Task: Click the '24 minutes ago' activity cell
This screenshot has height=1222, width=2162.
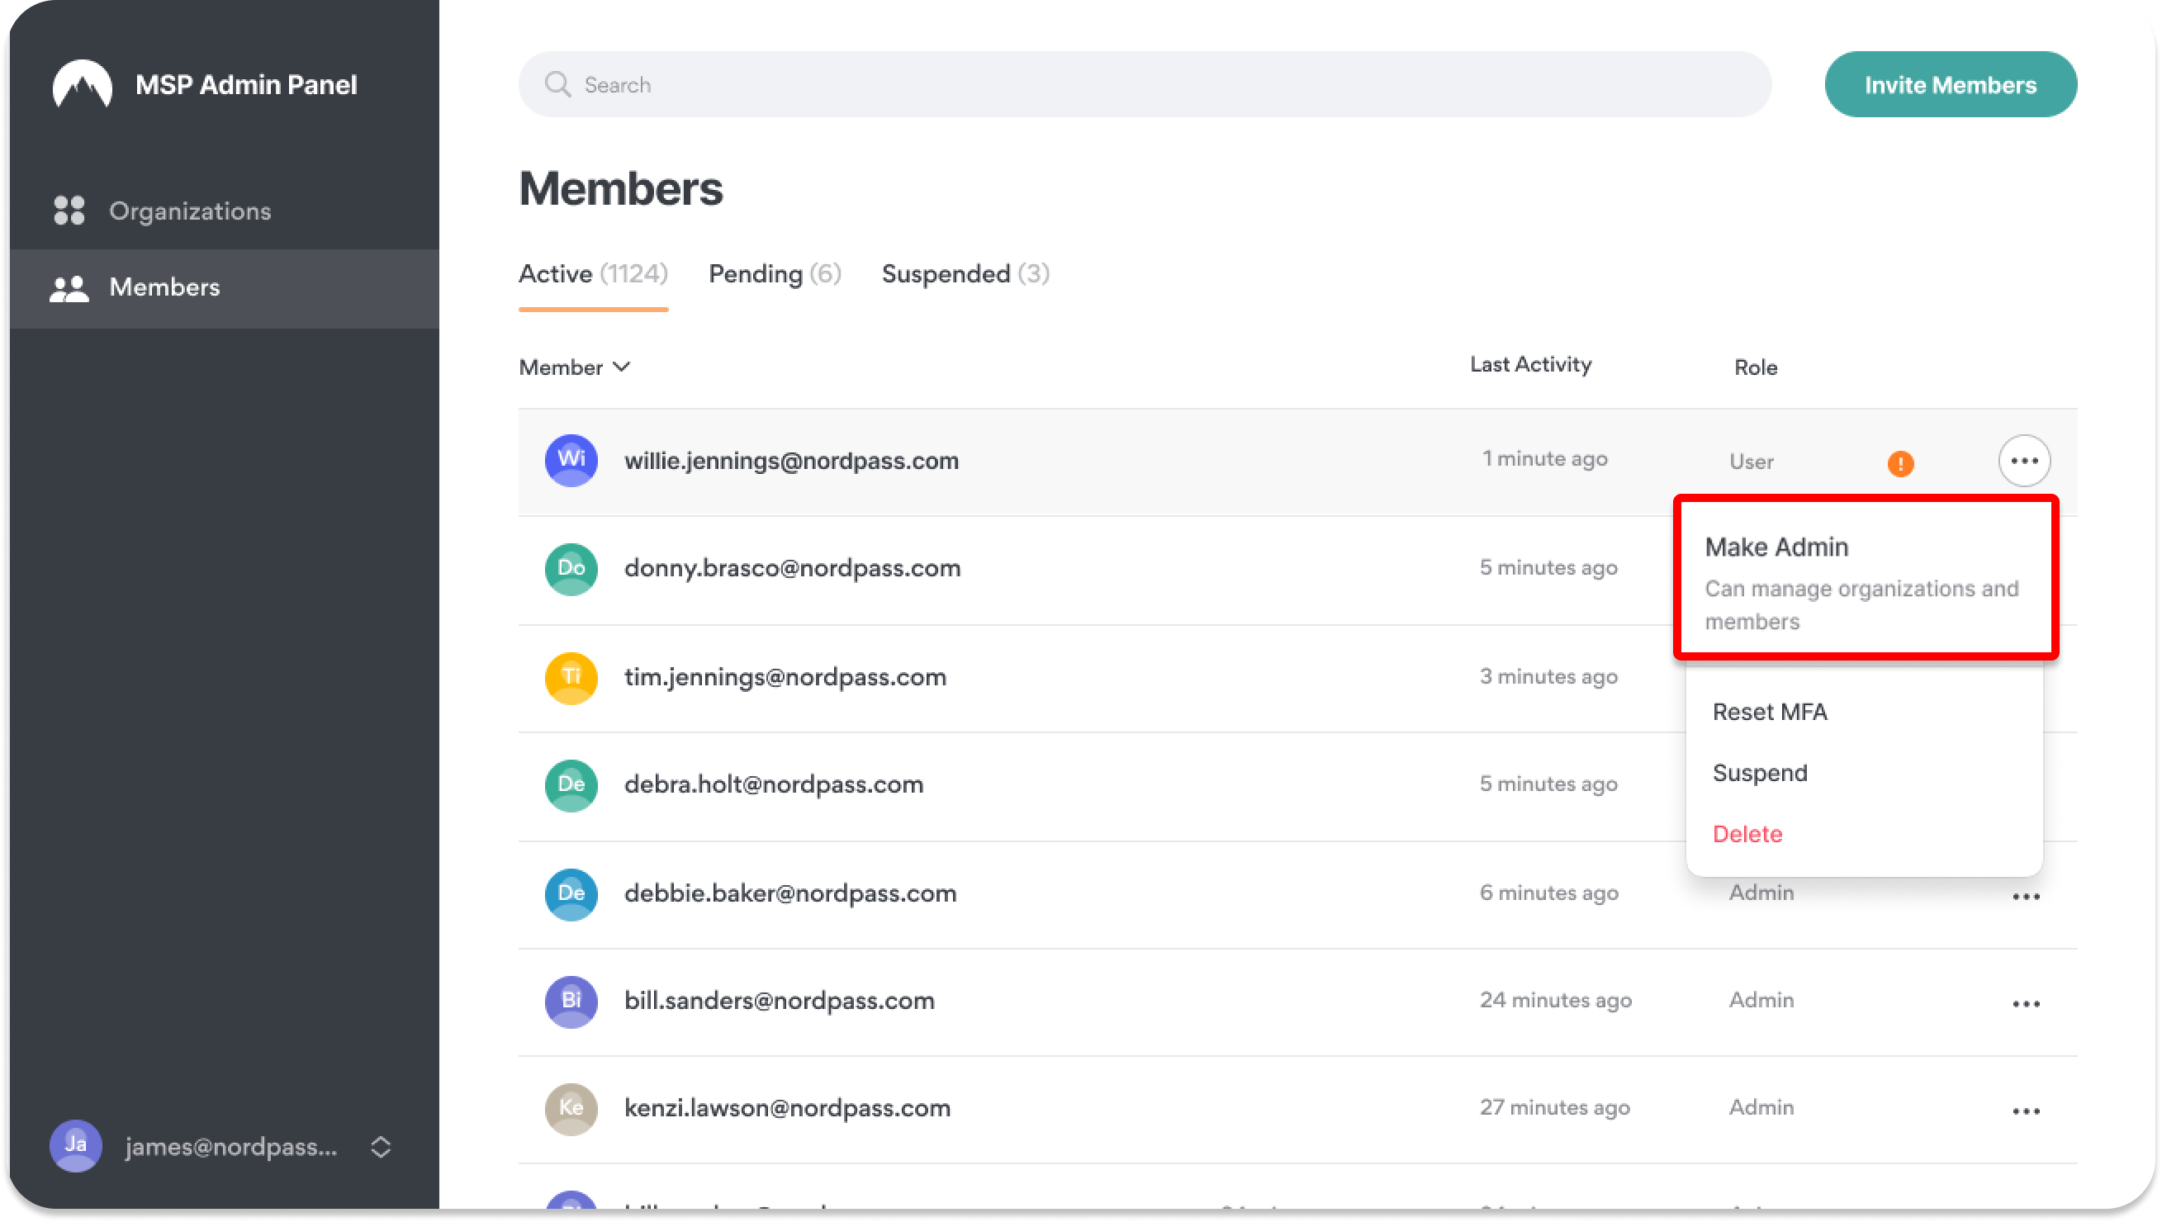Action: [x=1555, y=1000]
